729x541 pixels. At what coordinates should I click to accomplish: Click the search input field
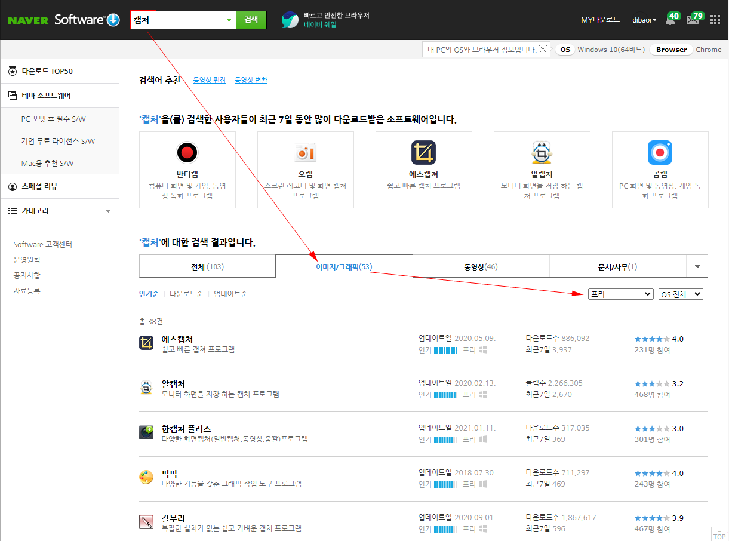183,20
